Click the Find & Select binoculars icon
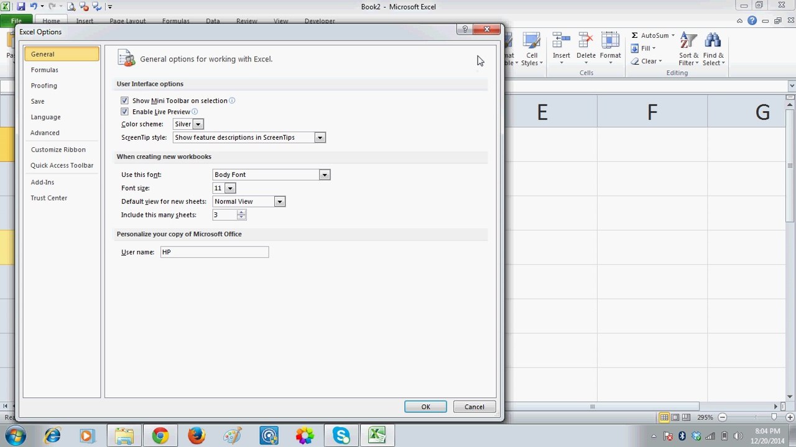 713,41
